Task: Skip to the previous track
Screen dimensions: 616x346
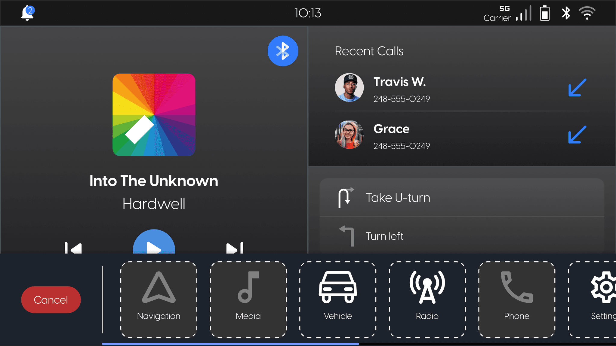Action: 73,248
